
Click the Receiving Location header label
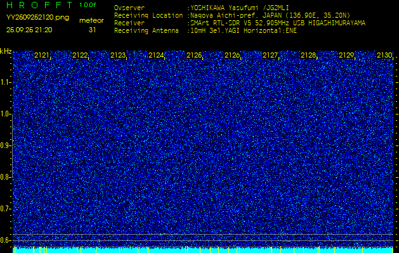[148, 15]
